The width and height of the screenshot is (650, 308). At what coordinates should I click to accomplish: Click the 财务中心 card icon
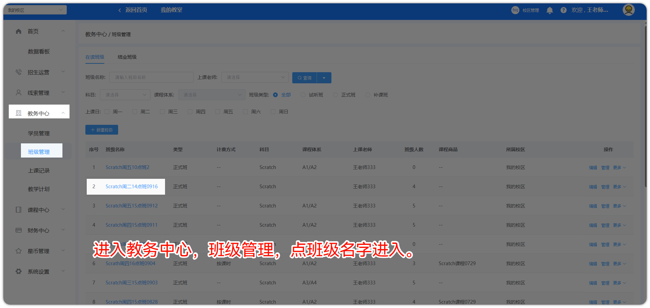(x=19, y=230)
